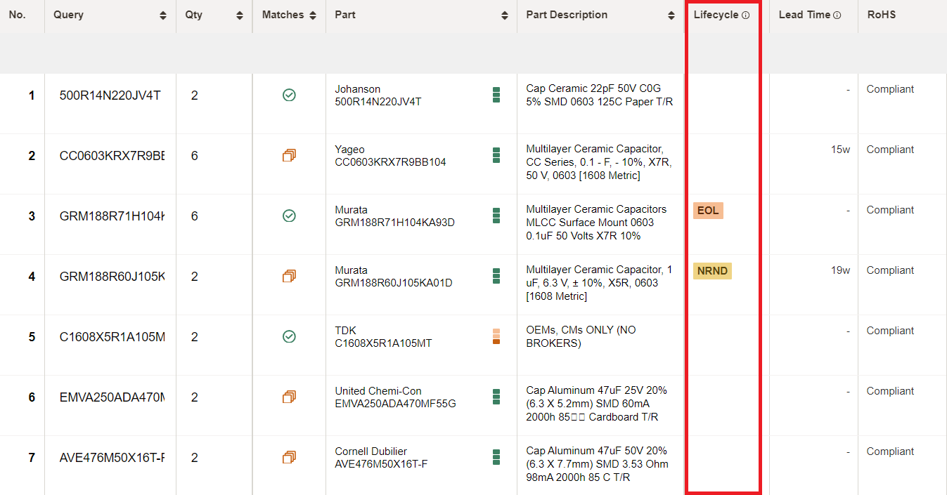Sort table by Query column
This screenshot has width=947, height=495.
(163, 15)
